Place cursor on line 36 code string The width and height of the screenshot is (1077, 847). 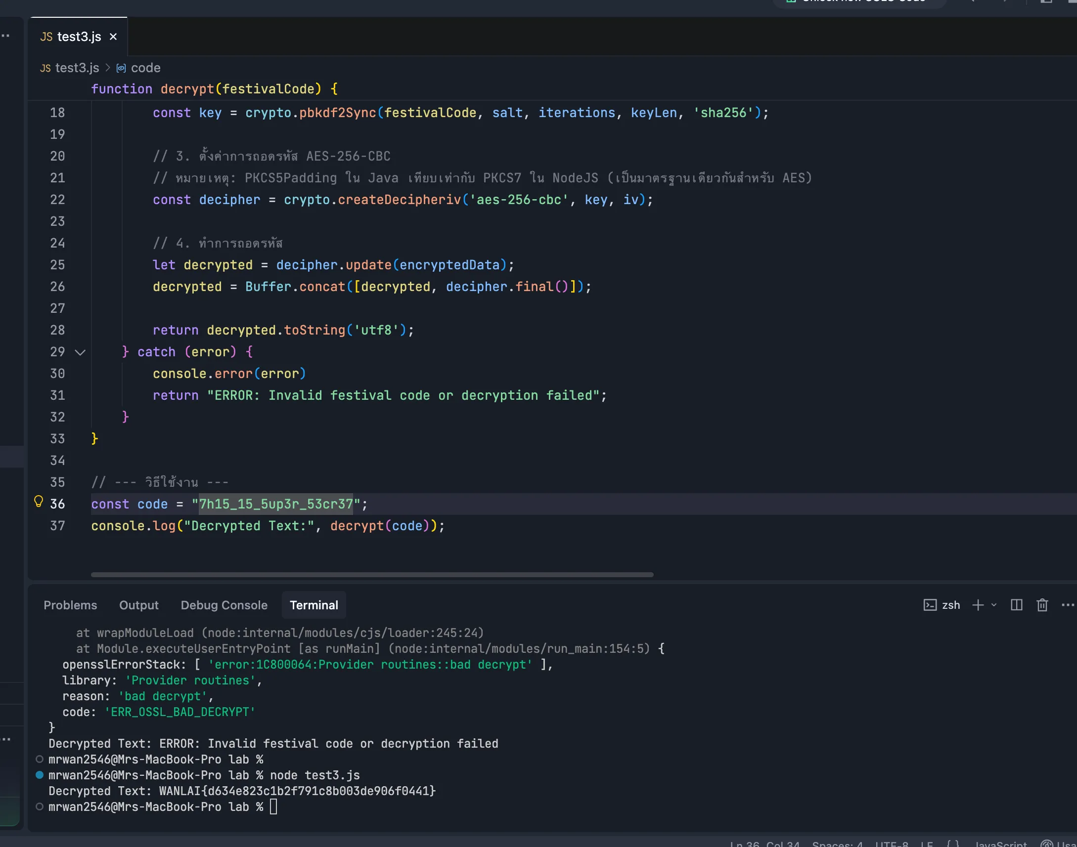click(x=275, y=505)
